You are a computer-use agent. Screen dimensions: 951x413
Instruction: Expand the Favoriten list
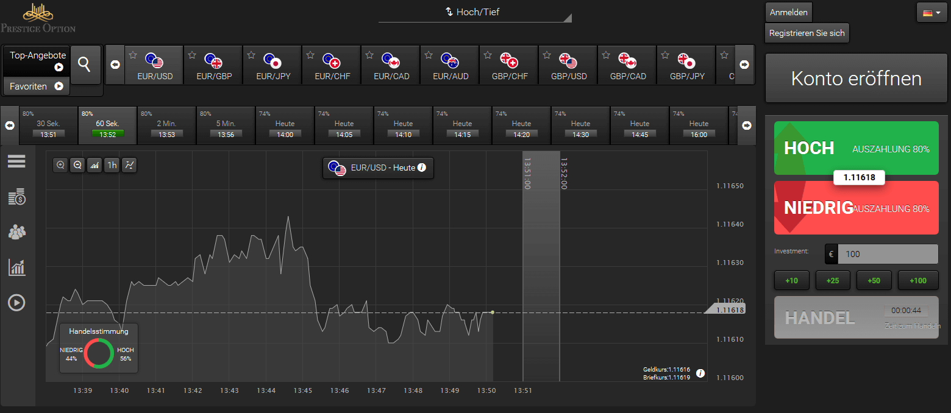click(x=37, y=86)
